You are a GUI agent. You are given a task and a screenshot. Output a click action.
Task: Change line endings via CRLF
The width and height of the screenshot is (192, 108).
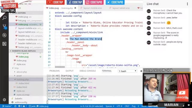pyautogui.click(x=127, y=106)
